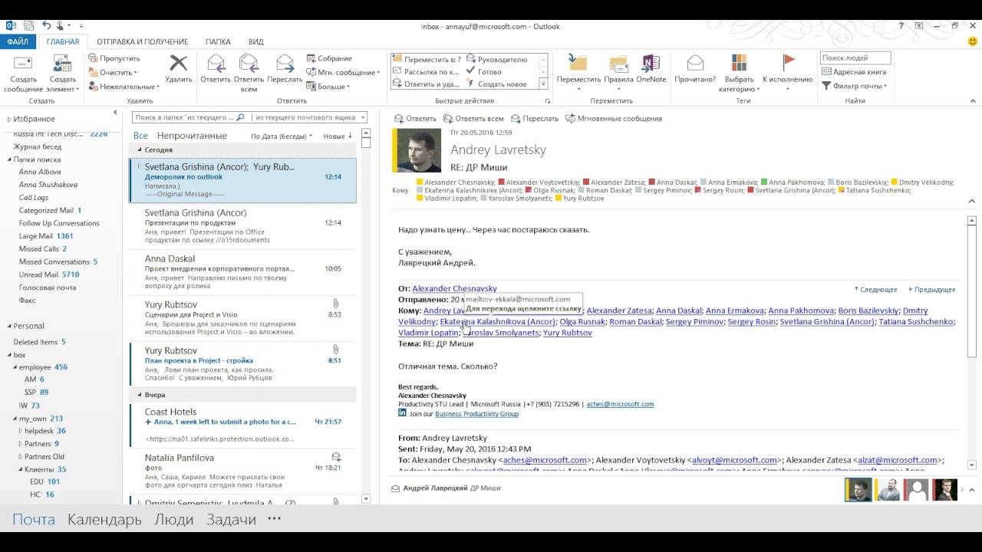Viewport: 982px width, 552px height.
Task: Switch to Send/Receive (ОТПРАВКА И ПОЛУЧЕНИЕ) tab
Action: coord(142,41)
